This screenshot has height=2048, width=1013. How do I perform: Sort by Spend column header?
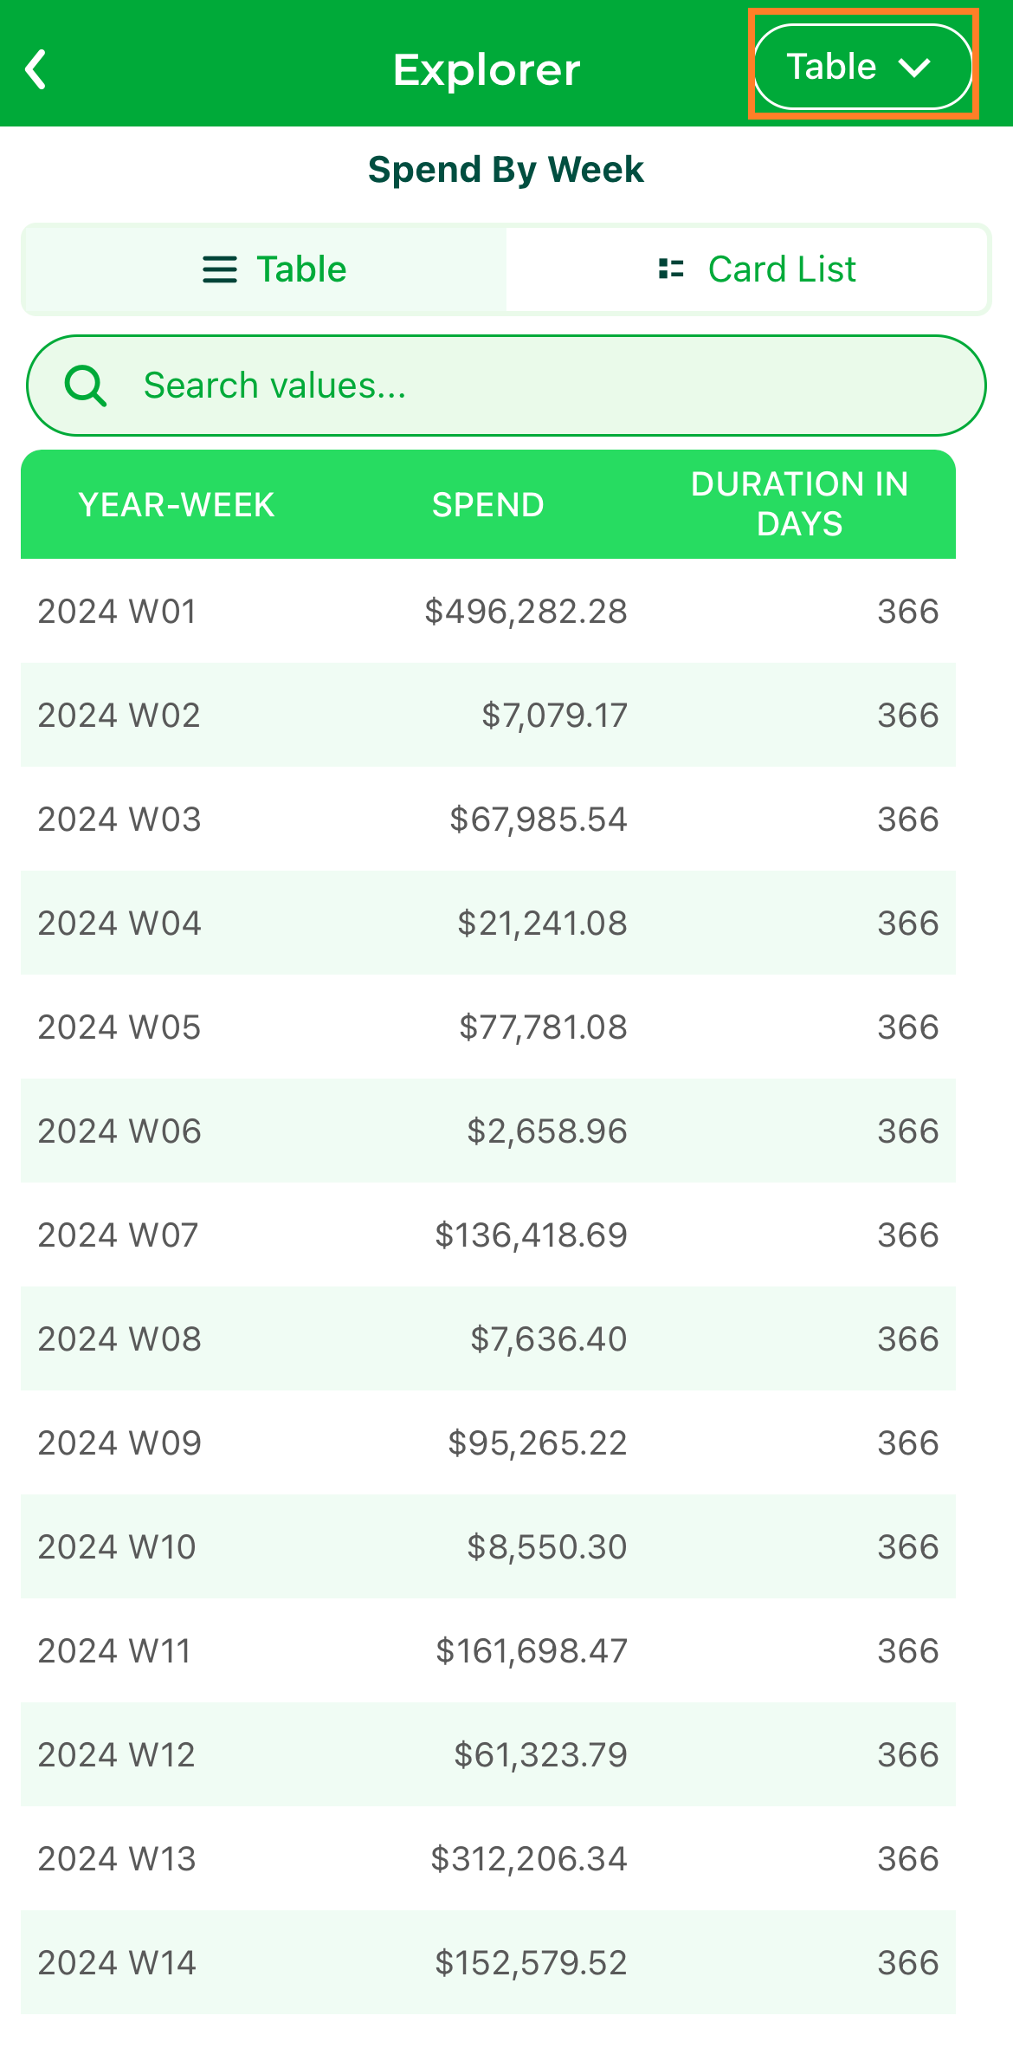(x=488, y=504)
